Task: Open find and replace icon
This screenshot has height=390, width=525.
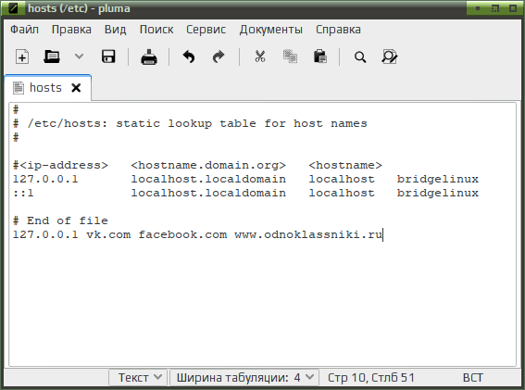Action: click(390, 57)
